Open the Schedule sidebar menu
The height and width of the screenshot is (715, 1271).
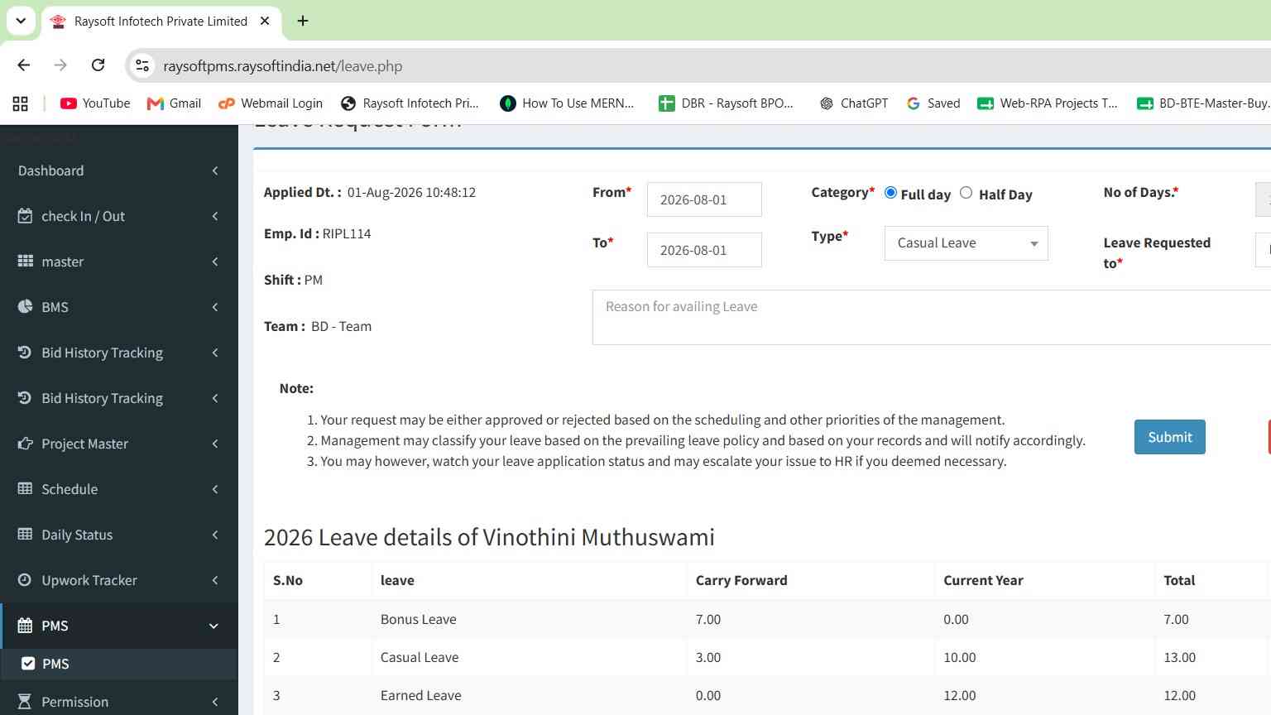[x=119, y=489]
